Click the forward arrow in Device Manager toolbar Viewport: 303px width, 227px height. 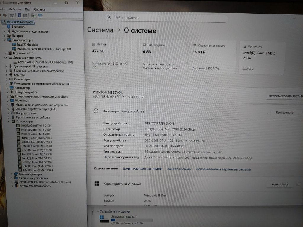5,15
